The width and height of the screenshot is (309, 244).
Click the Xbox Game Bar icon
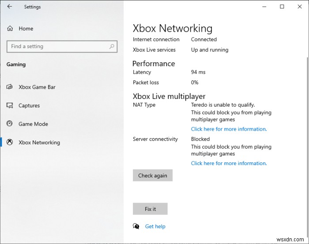click(10, 87)
